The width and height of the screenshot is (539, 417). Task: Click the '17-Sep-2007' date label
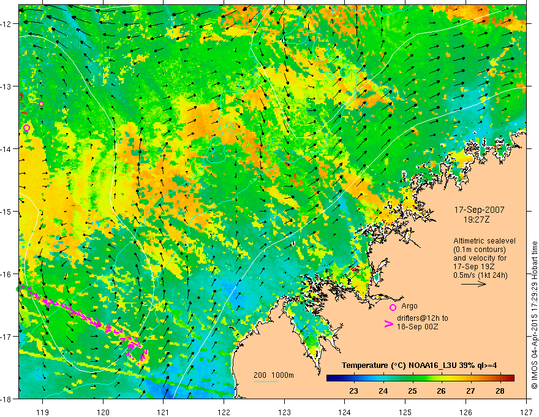(479, 210)
